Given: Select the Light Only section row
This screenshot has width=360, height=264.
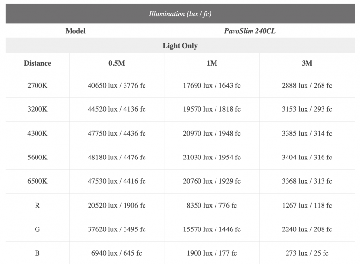Looking at the screenshot, I should [x=180, y=46].
